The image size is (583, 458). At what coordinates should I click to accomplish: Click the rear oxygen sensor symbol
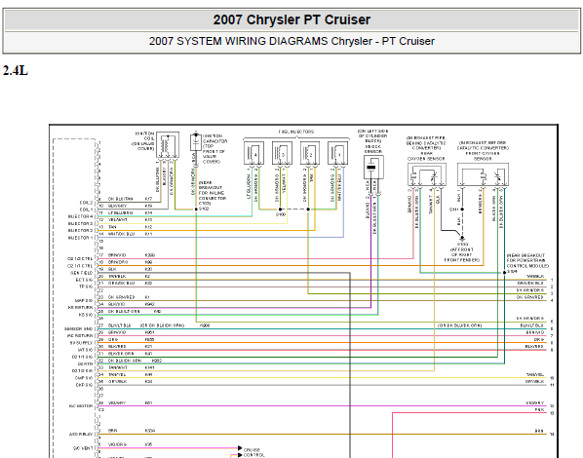(x=427, y=174)
